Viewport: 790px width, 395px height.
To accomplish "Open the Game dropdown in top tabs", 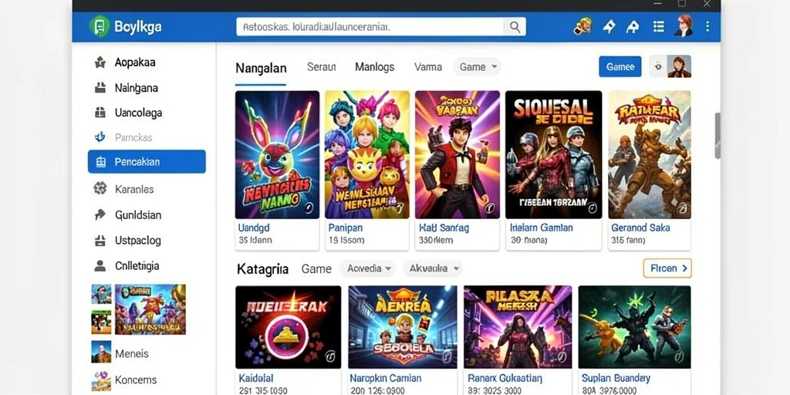I will tap(477, 66).
